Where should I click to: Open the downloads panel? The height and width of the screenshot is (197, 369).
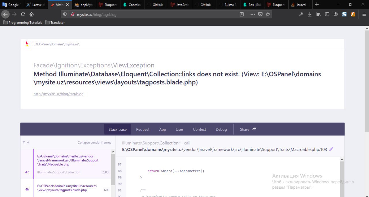tap(310, 14)
